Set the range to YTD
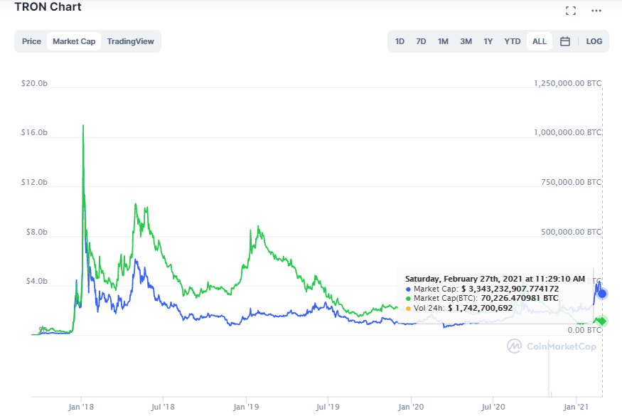This screenshot has height=416, width=622. 513,41
